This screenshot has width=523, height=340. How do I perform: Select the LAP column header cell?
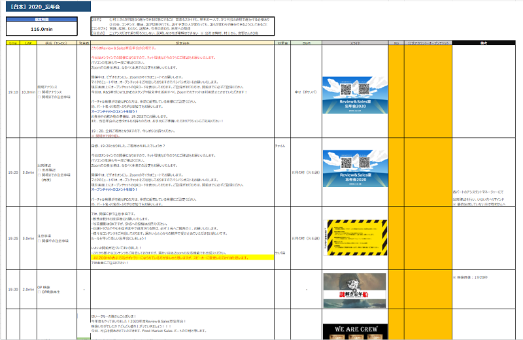[27, 42]
